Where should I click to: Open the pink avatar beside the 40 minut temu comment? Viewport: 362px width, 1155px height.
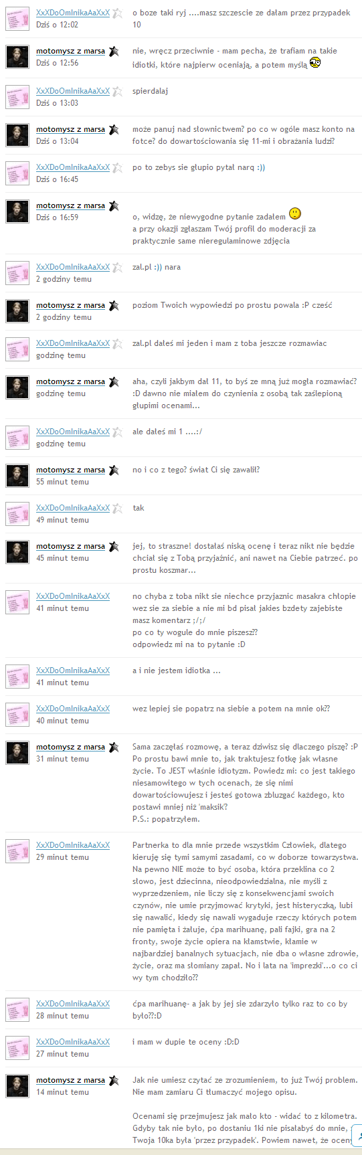pyautogui.click(x=17, y=715)
